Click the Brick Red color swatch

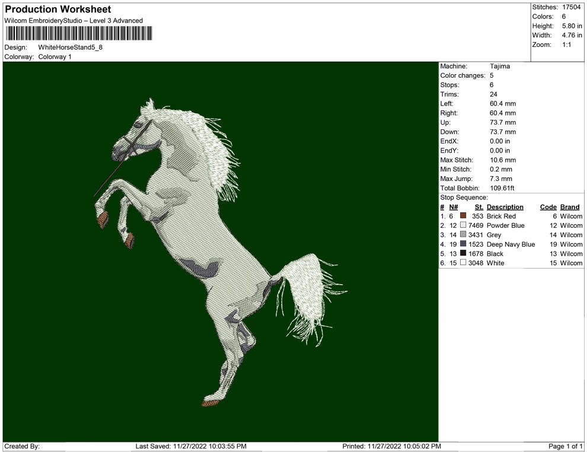tap(463, 217)
